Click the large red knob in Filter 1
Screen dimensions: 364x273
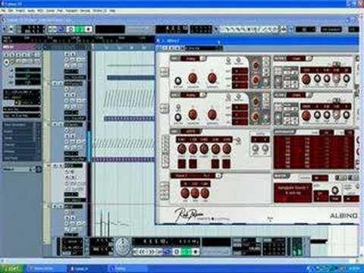[306, 80]
